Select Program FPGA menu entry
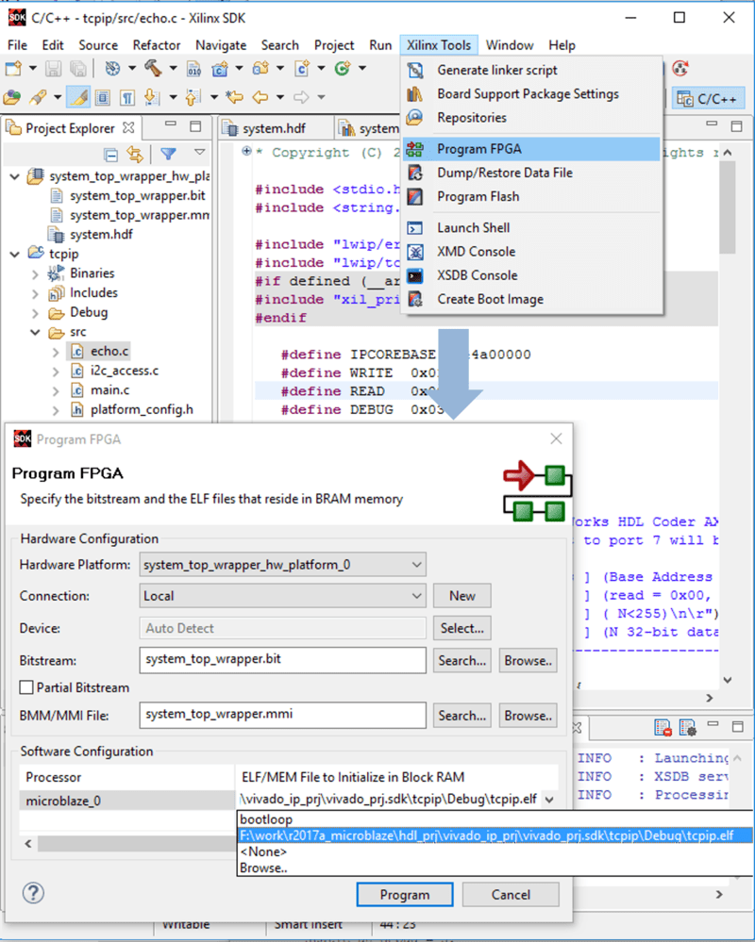The height and width of the screenshot is (942, 755). click(532, 149)
